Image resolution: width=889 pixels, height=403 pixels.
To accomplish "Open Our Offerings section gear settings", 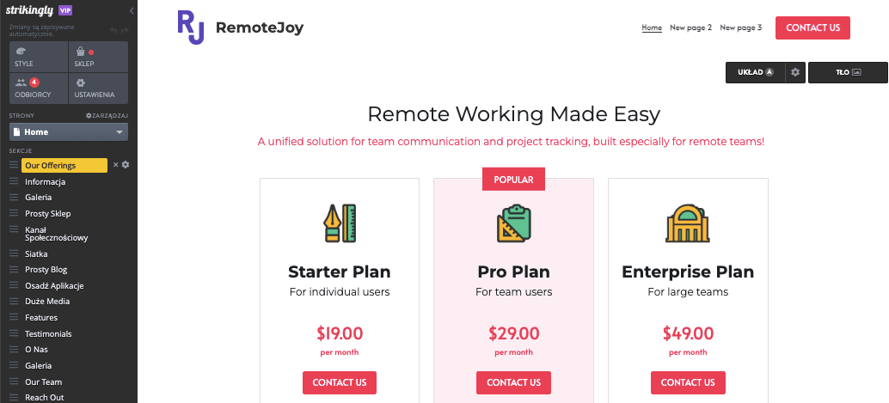I will (126, 165).
